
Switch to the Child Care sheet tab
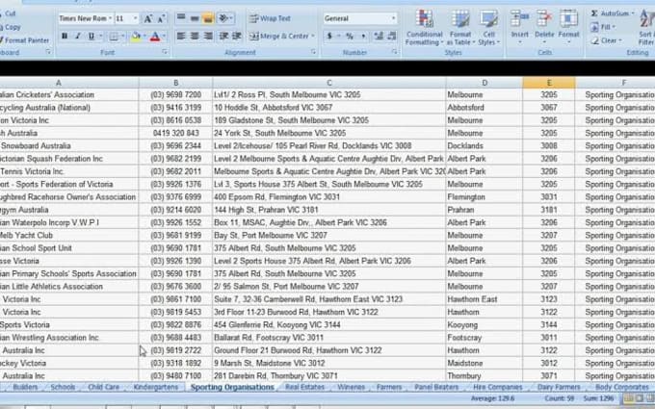(x=104, y=387)
